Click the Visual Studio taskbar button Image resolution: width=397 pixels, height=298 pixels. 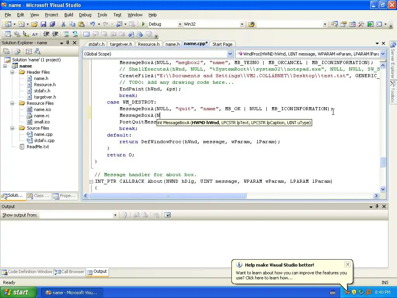72,293
